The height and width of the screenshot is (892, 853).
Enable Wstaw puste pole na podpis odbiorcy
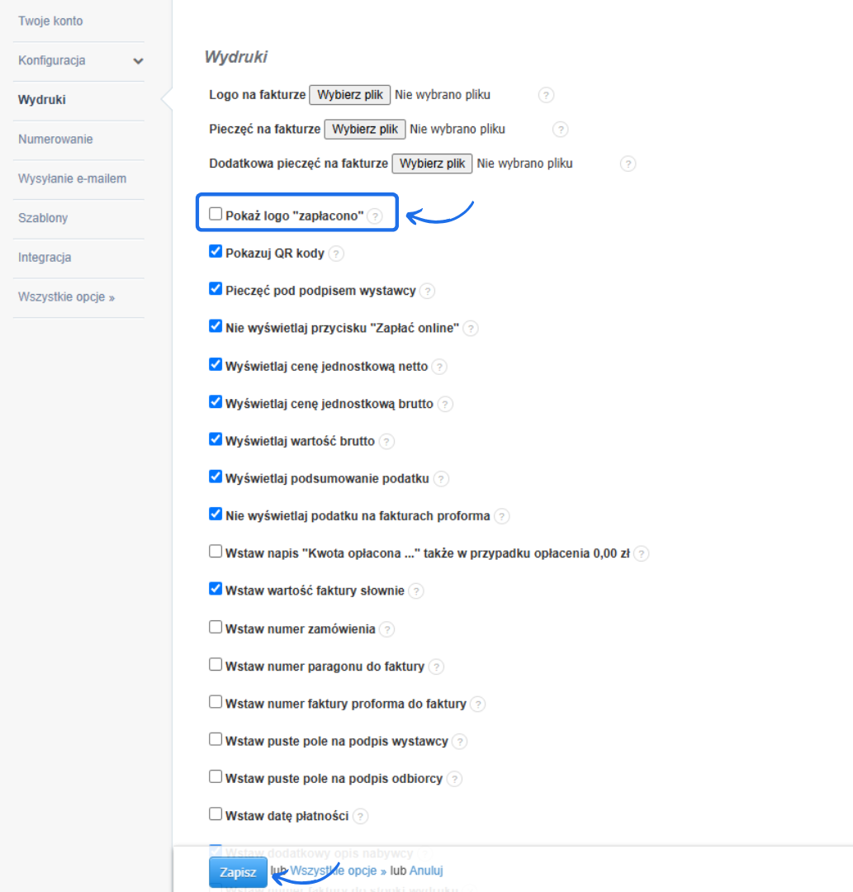(216, 776)
